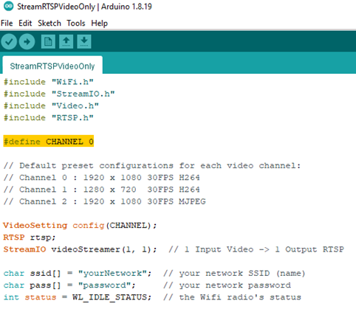This screenshot has width=356, height=315.
Task: Save the sketch with the Save icon
Action: click(84, 41)
